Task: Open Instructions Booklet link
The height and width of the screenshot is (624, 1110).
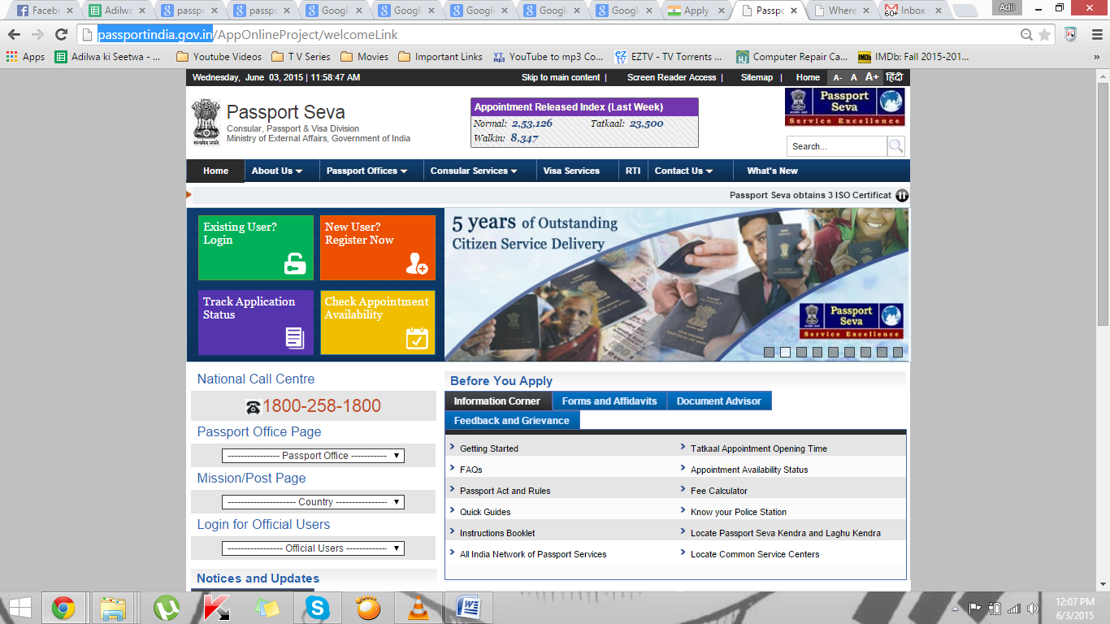Action: click(x=497, y=533)
